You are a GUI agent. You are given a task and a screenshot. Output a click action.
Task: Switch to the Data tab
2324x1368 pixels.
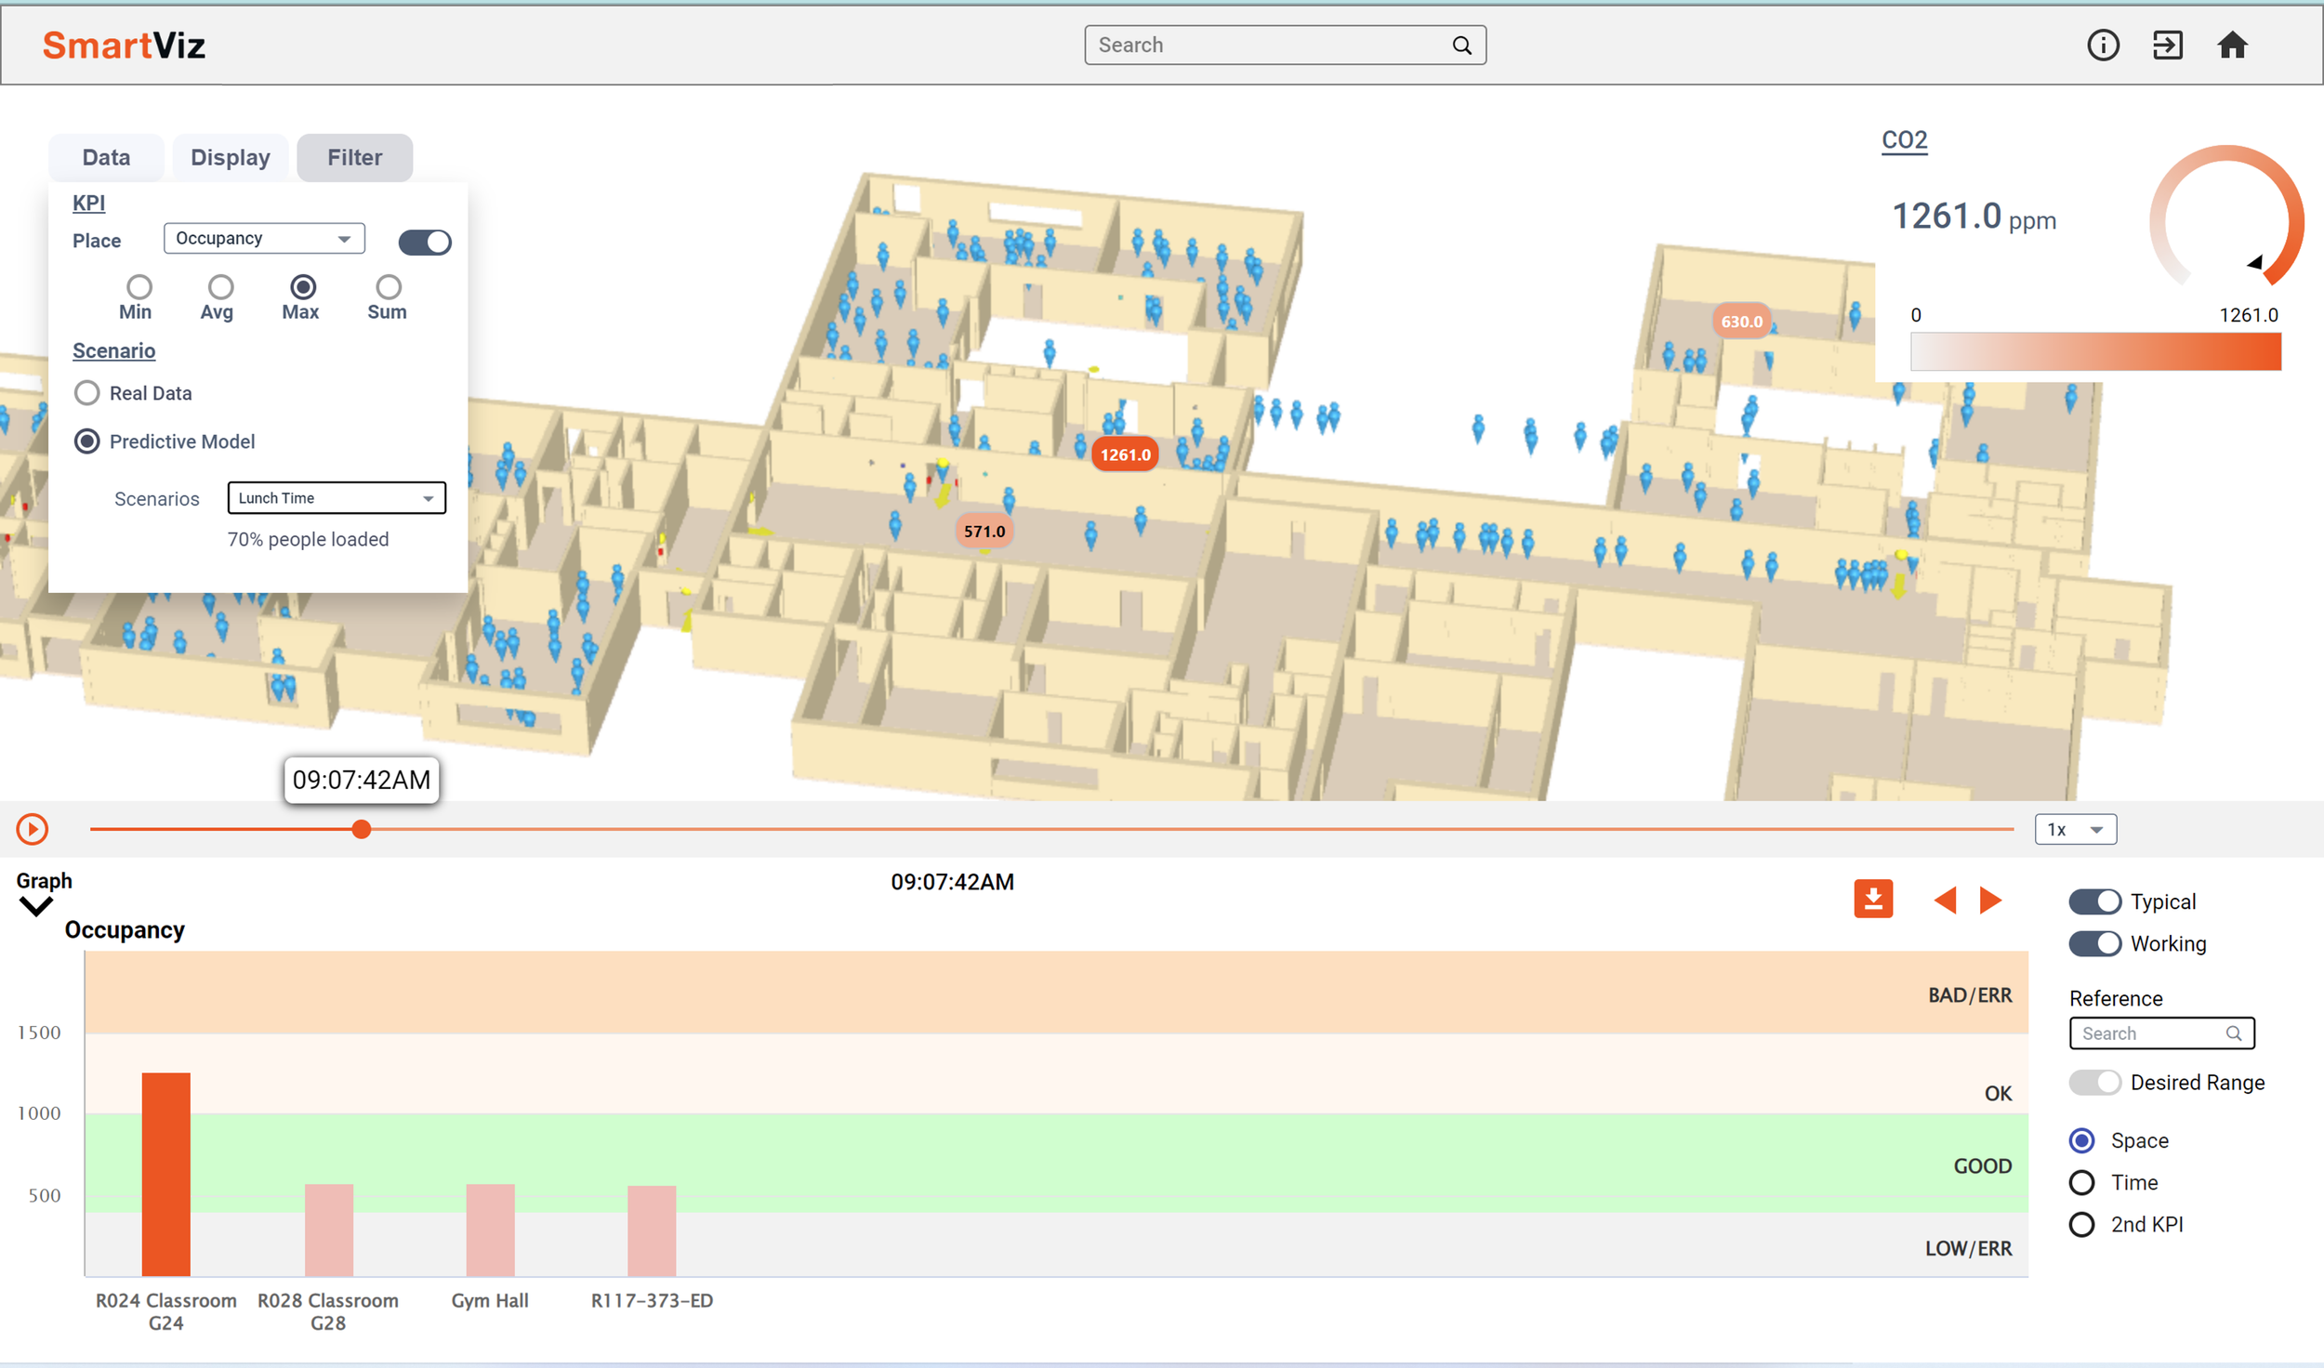point(106,157)
